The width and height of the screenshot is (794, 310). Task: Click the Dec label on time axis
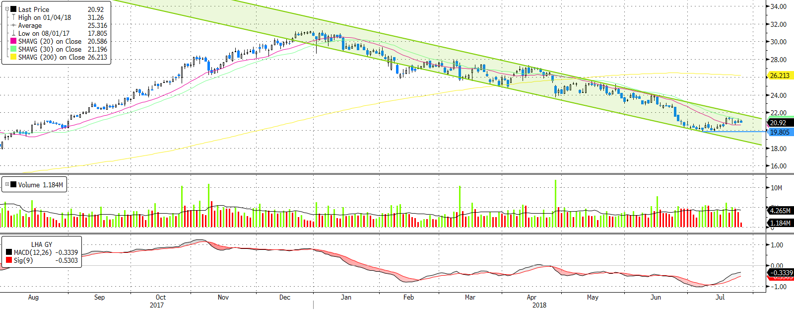(x=285, y=297)
